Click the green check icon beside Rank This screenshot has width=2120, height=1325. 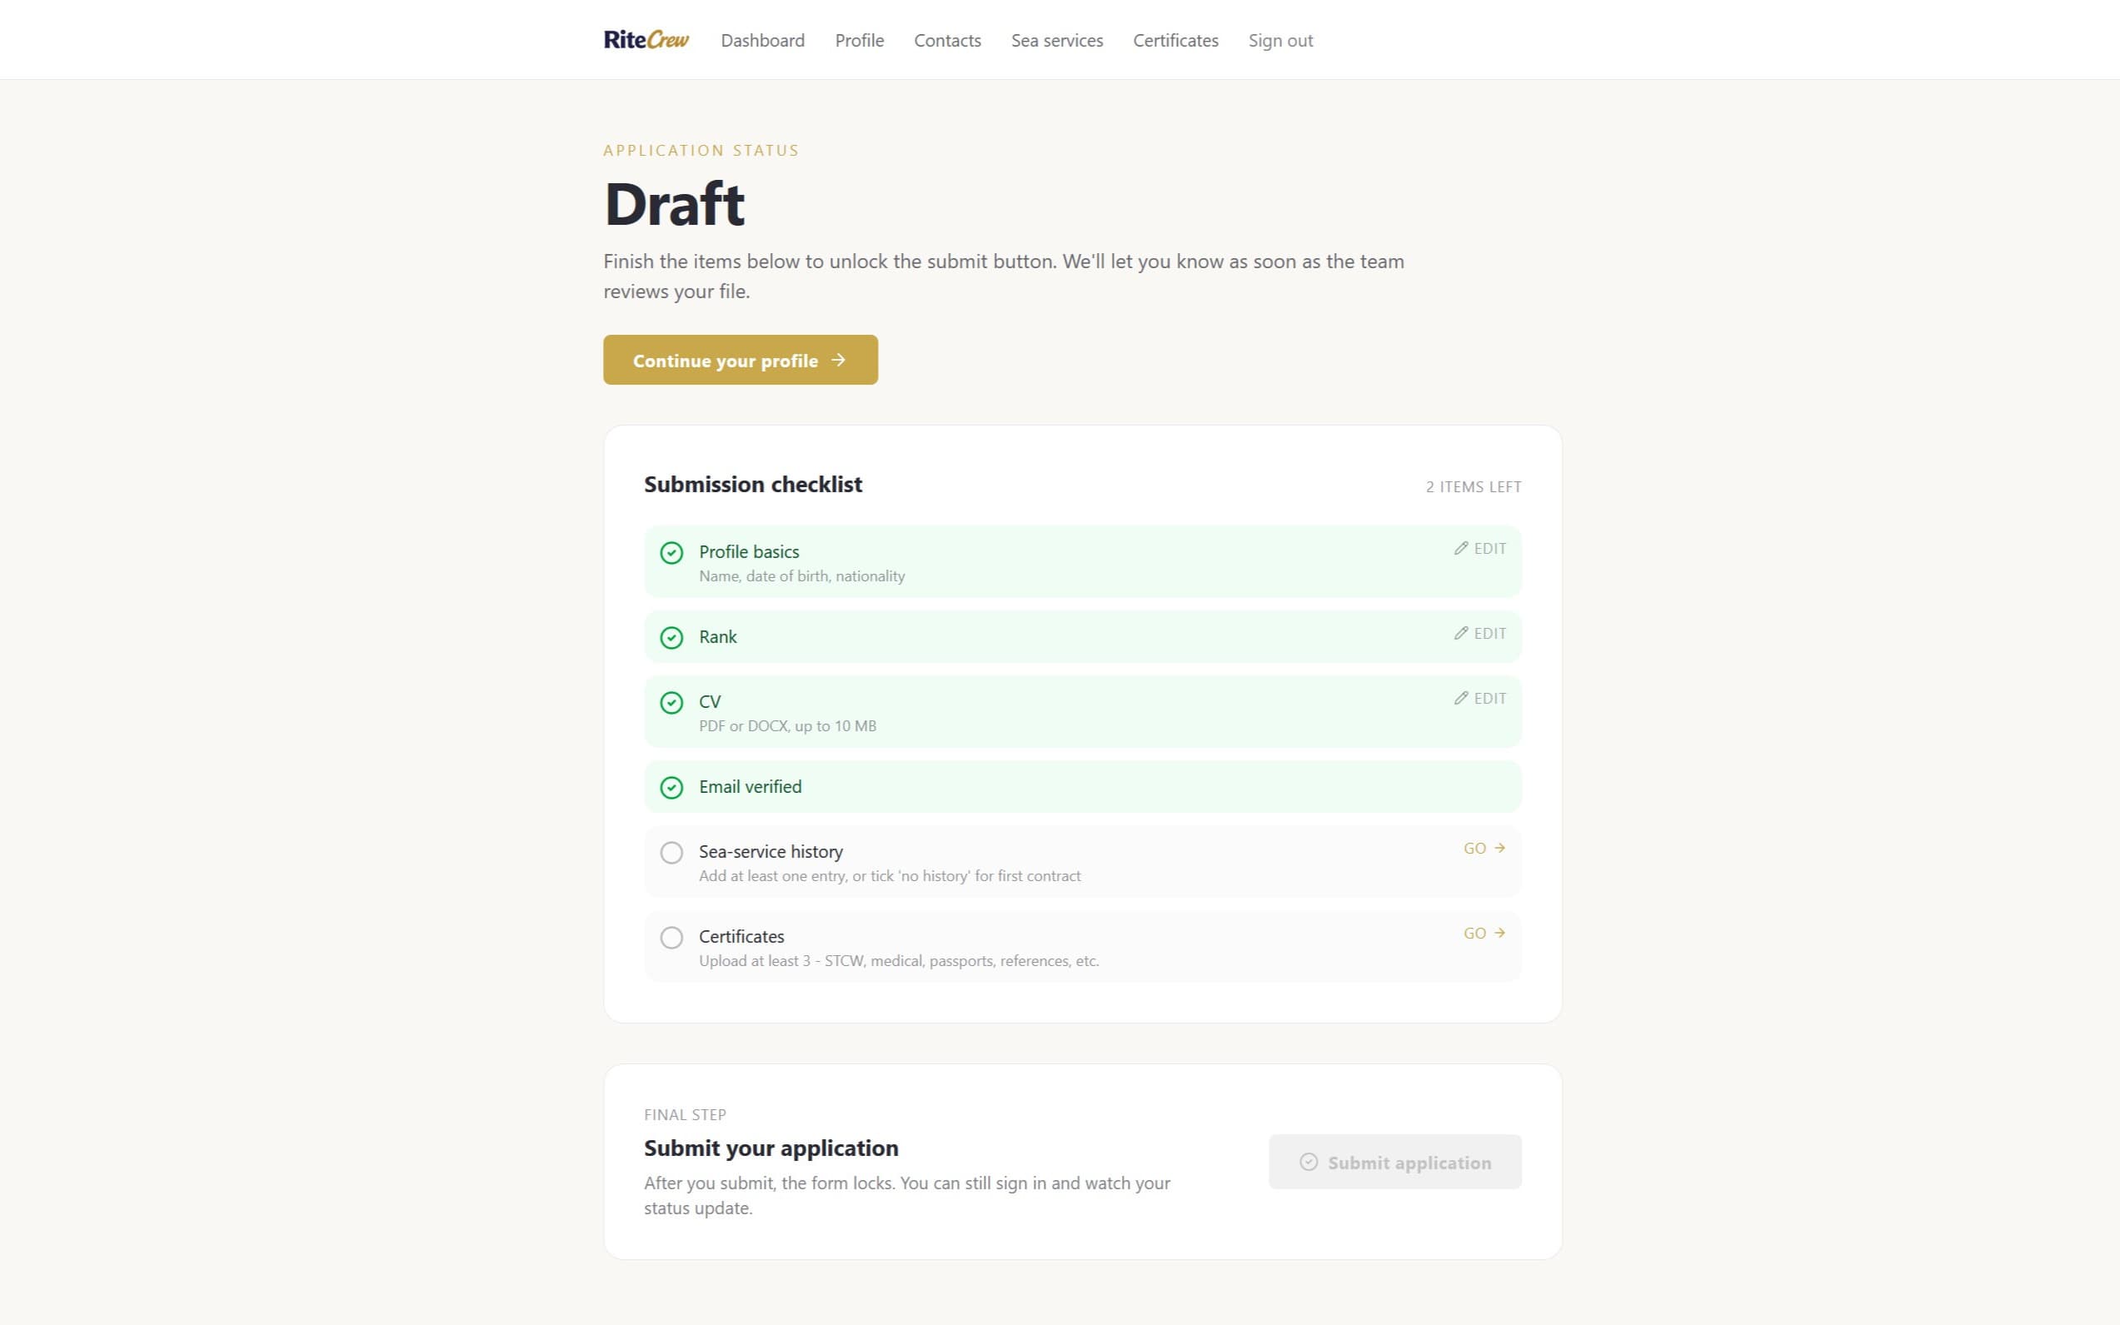[x=671, y=637]
